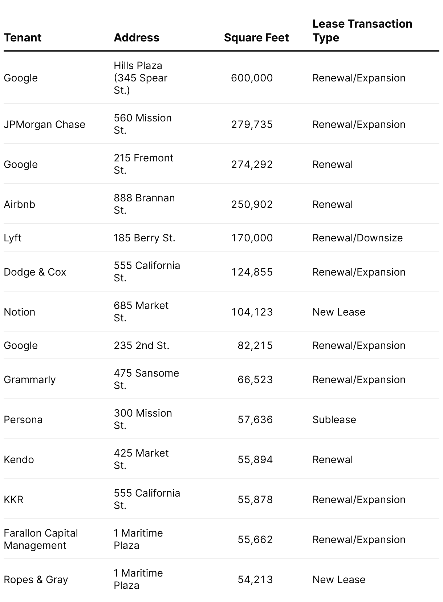Select the JPMorgan Chase tenant cell
The width and height of the screenshot is (443, 602).
pyautogui.click(x=44, y=124)
